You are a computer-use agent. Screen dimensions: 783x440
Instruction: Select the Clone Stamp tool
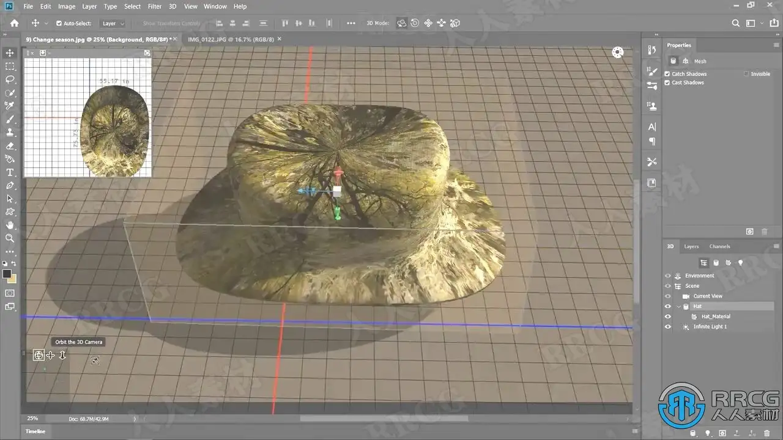click(10, 133)
